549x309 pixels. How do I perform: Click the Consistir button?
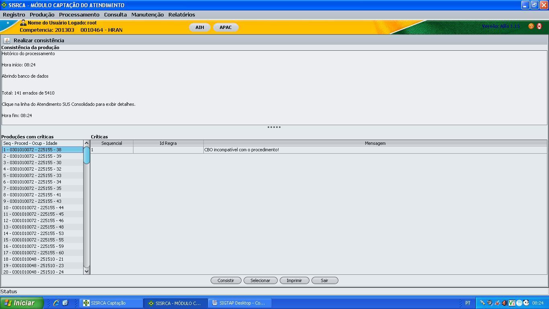[226, 280]
